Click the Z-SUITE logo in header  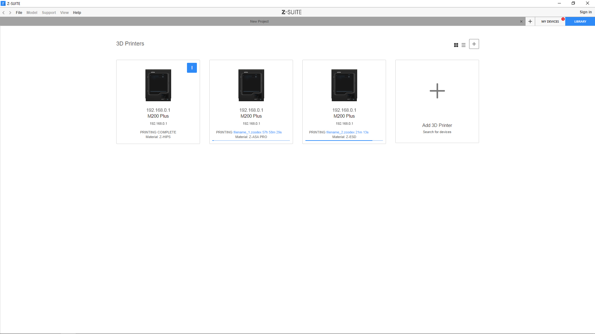(291, 12)
